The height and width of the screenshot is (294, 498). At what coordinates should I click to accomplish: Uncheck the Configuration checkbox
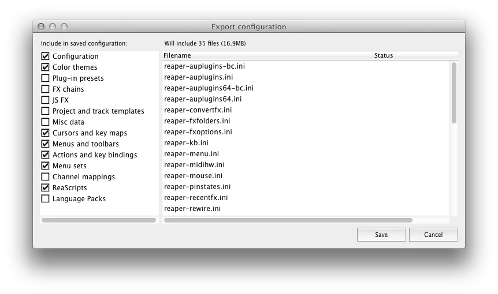[x=45, y=56]
